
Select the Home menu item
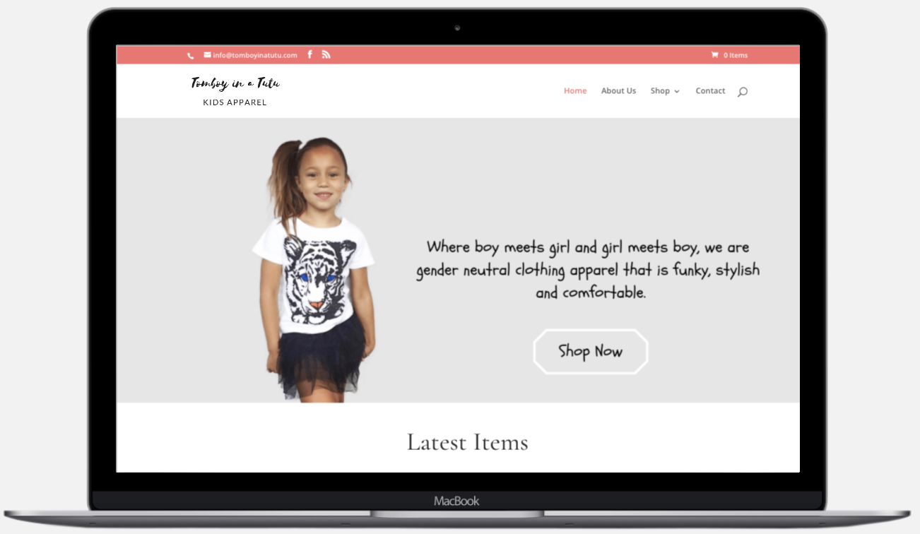click(575, 90)
